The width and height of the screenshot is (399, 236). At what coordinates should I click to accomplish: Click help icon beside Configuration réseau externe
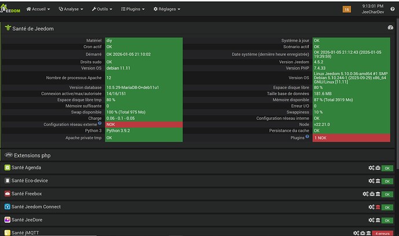(100, 124)
